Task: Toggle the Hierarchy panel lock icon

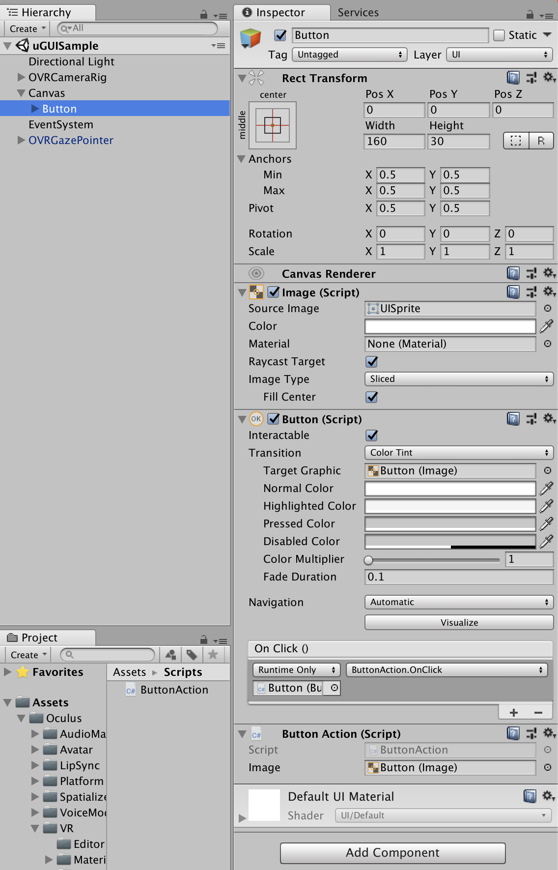Action: [x=204, y=15]
